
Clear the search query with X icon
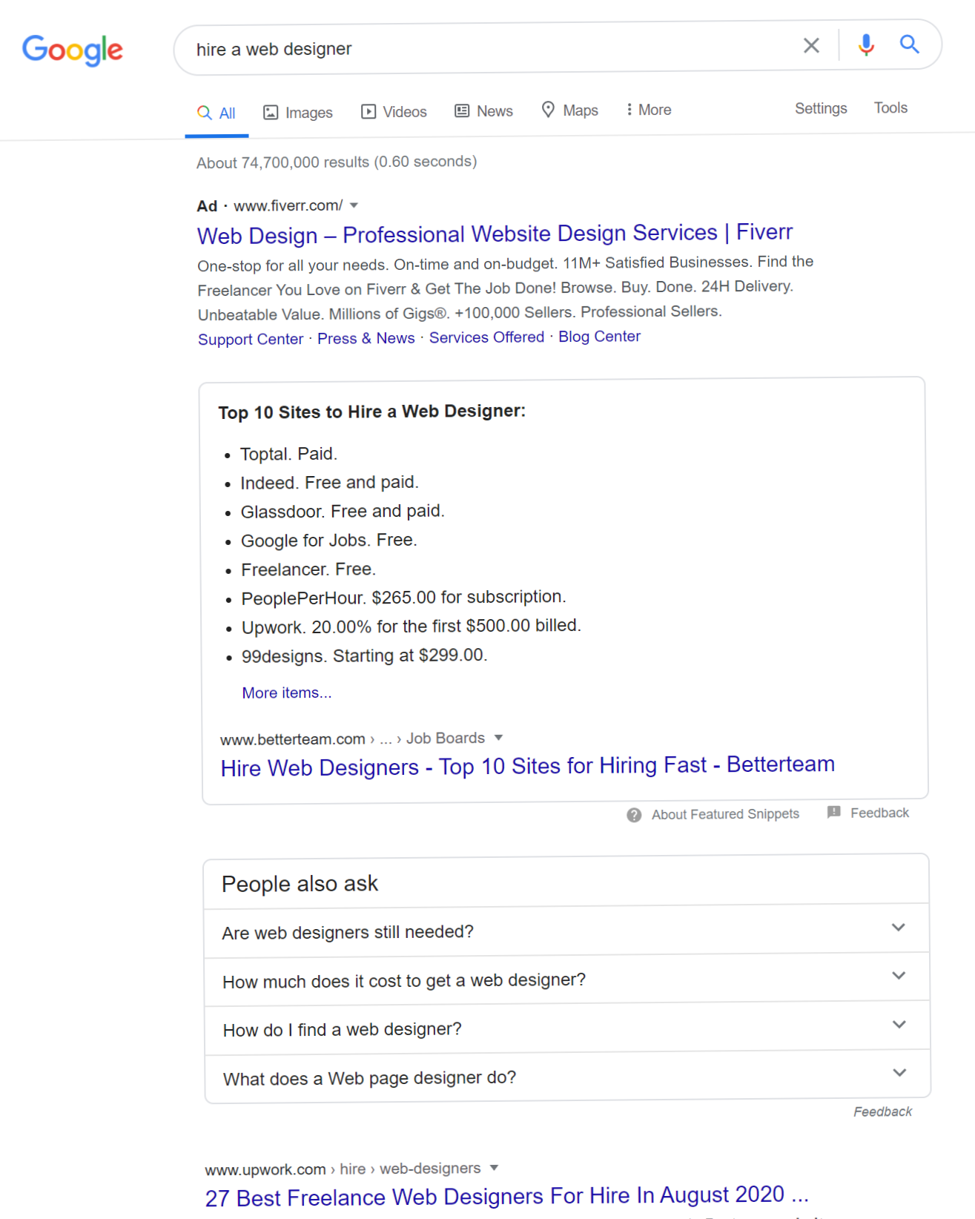(x=811, y=46)
